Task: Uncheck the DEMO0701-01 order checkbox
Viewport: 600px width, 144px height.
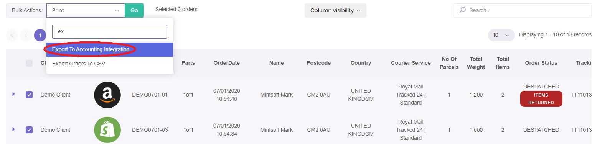Action: (29, 95)
